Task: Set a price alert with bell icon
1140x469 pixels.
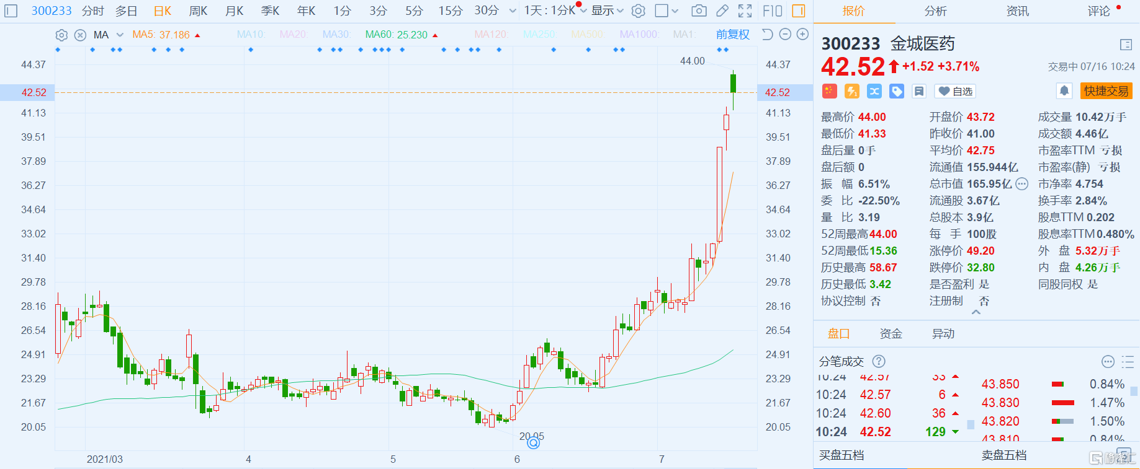Action: [x=1064, y=91]
